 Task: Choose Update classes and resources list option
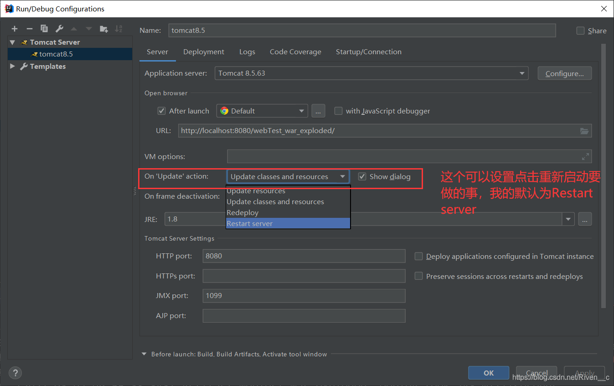coord(288,202)
